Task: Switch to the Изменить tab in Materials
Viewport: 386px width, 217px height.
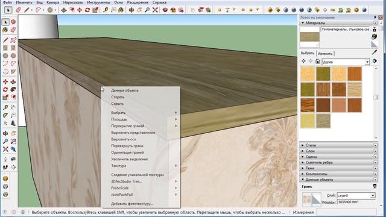Action: point(325,54)
